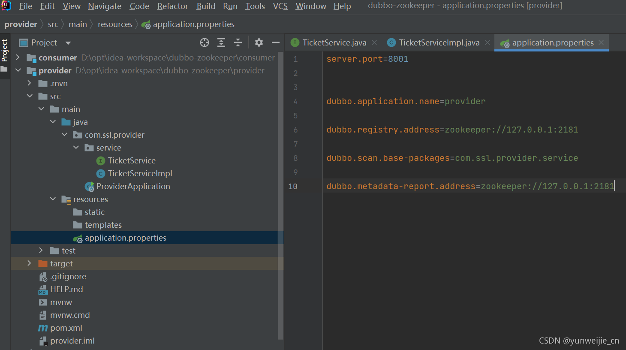Image resolution: width=626 pixels, height=350 pixels.
Task: Open the File menu
Action: pos(25,6)
